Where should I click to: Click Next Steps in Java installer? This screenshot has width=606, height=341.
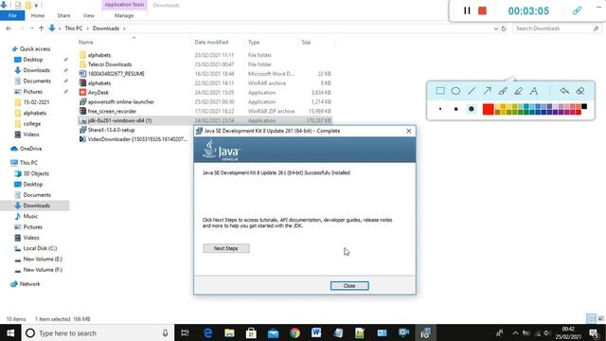(x=226, y=248)
